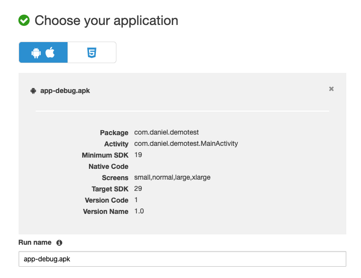Click the com.daniel.demotest package value
The width and height of the screenshot is (361, 278).
pyautogui.click(x=167, y=133)
